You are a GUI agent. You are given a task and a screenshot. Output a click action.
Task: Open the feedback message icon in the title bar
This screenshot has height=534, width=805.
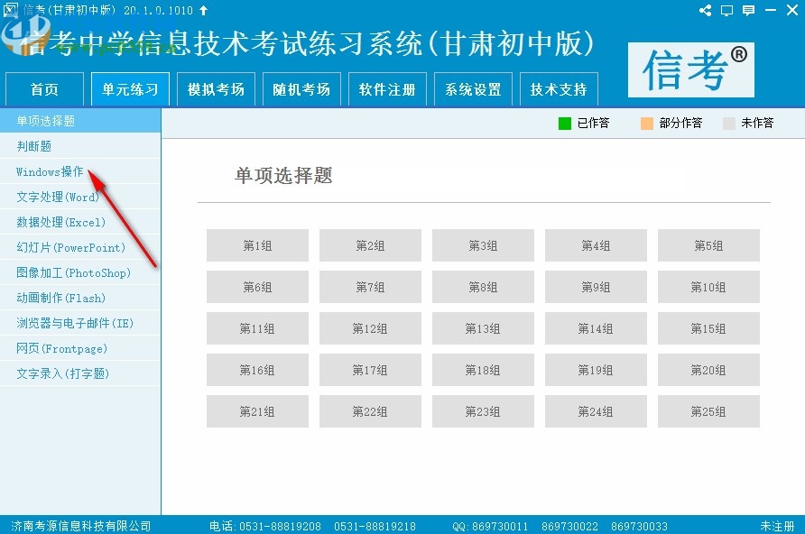coord(750,11)
